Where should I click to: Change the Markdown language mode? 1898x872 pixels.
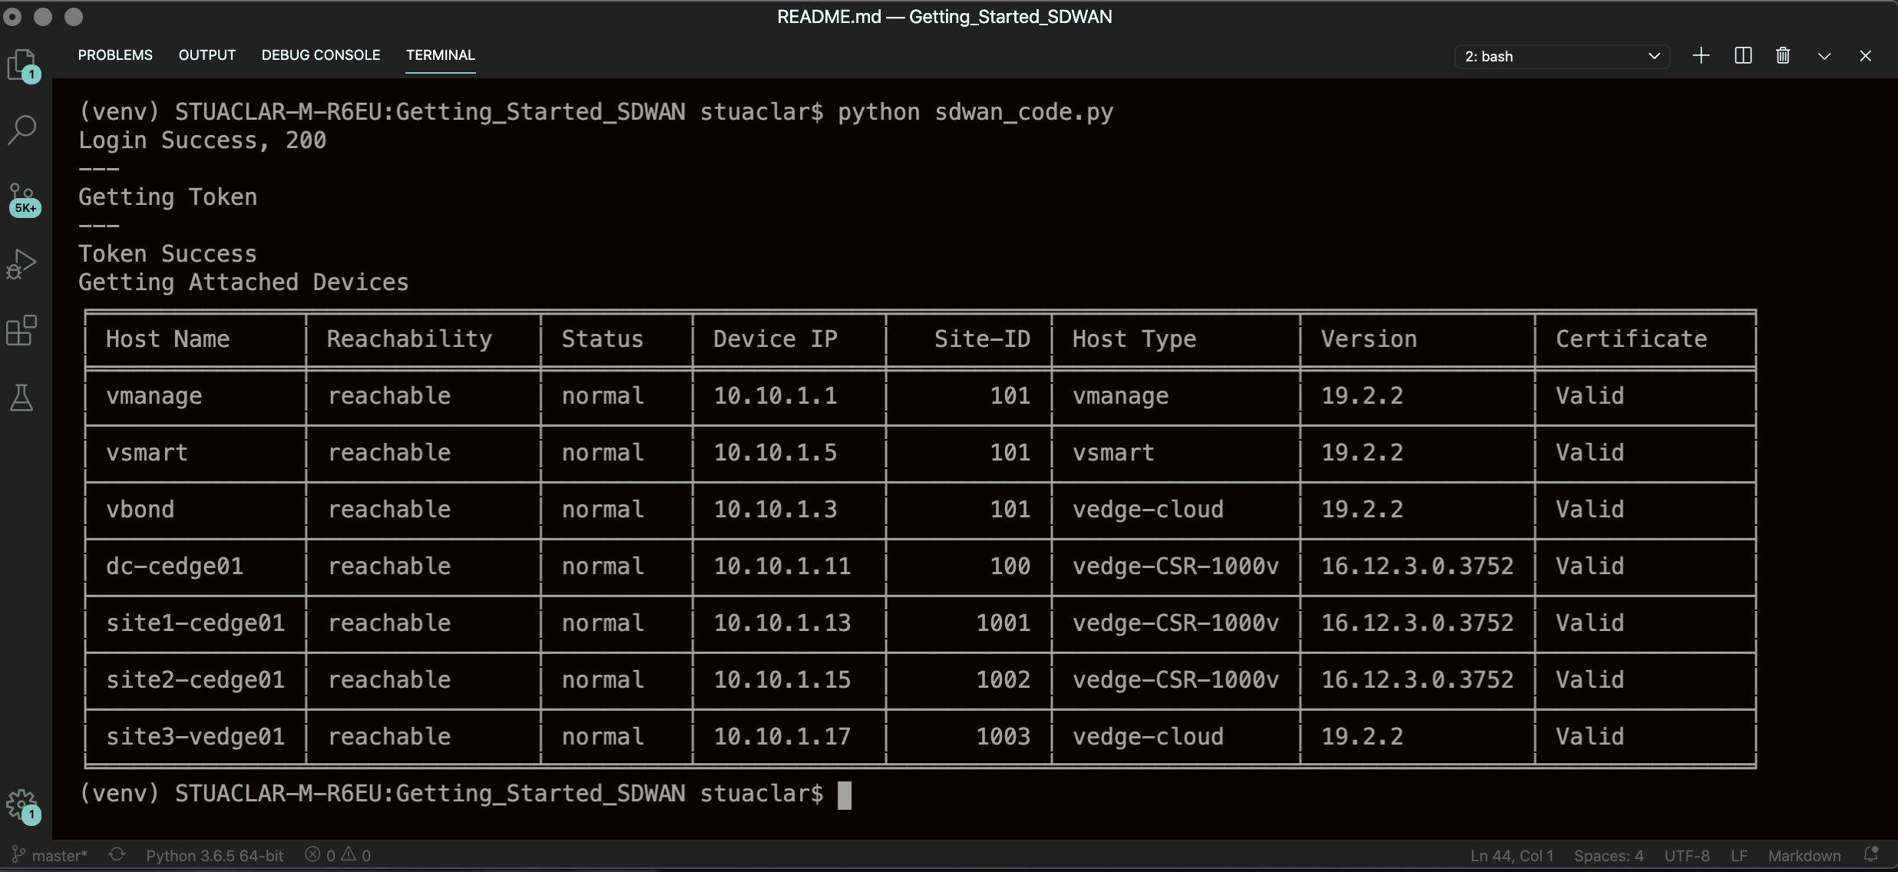1804,855
